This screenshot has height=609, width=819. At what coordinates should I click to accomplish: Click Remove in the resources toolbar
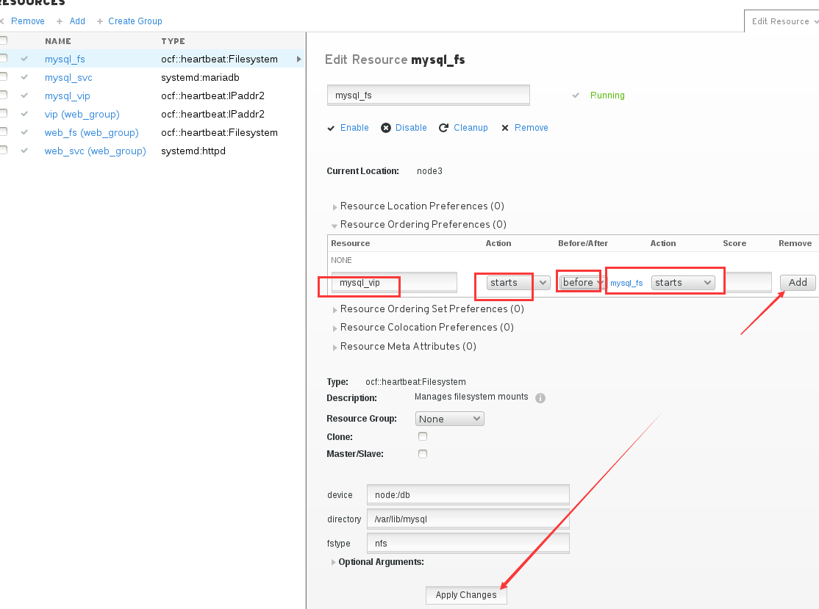[x=28, y=21]
